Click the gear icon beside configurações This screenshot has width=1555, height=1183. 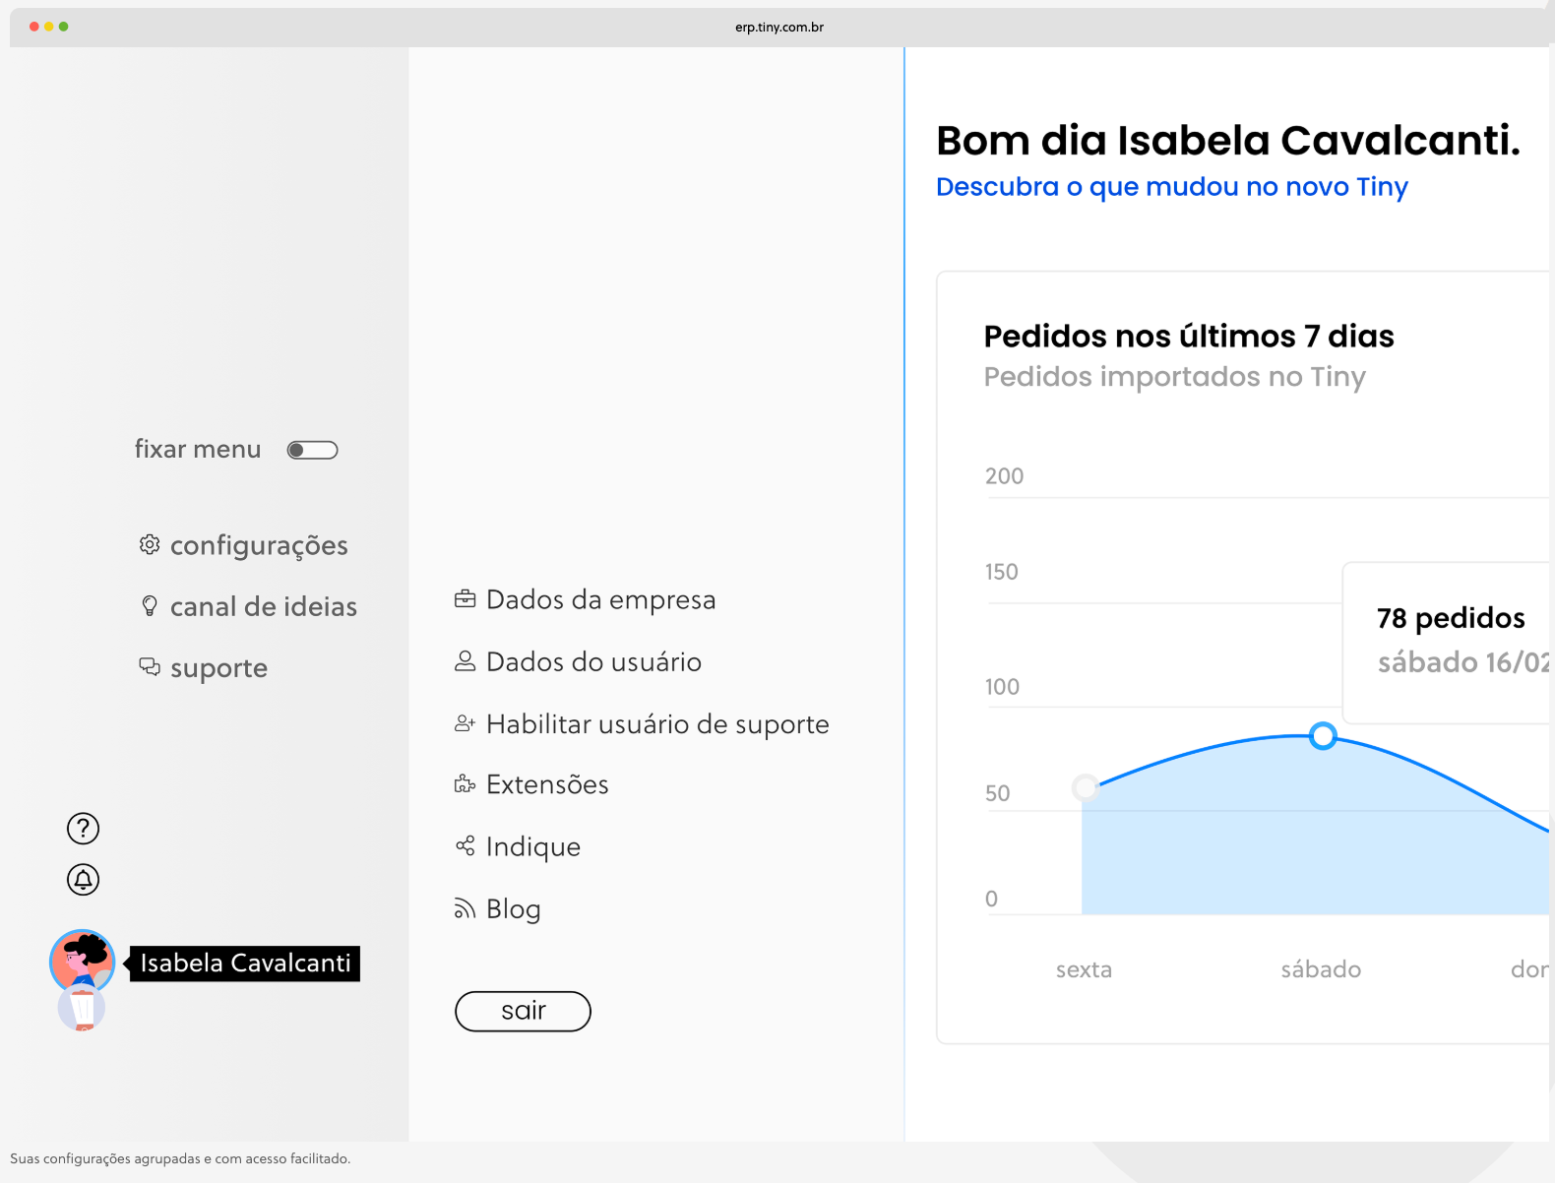tap(150, 545)
